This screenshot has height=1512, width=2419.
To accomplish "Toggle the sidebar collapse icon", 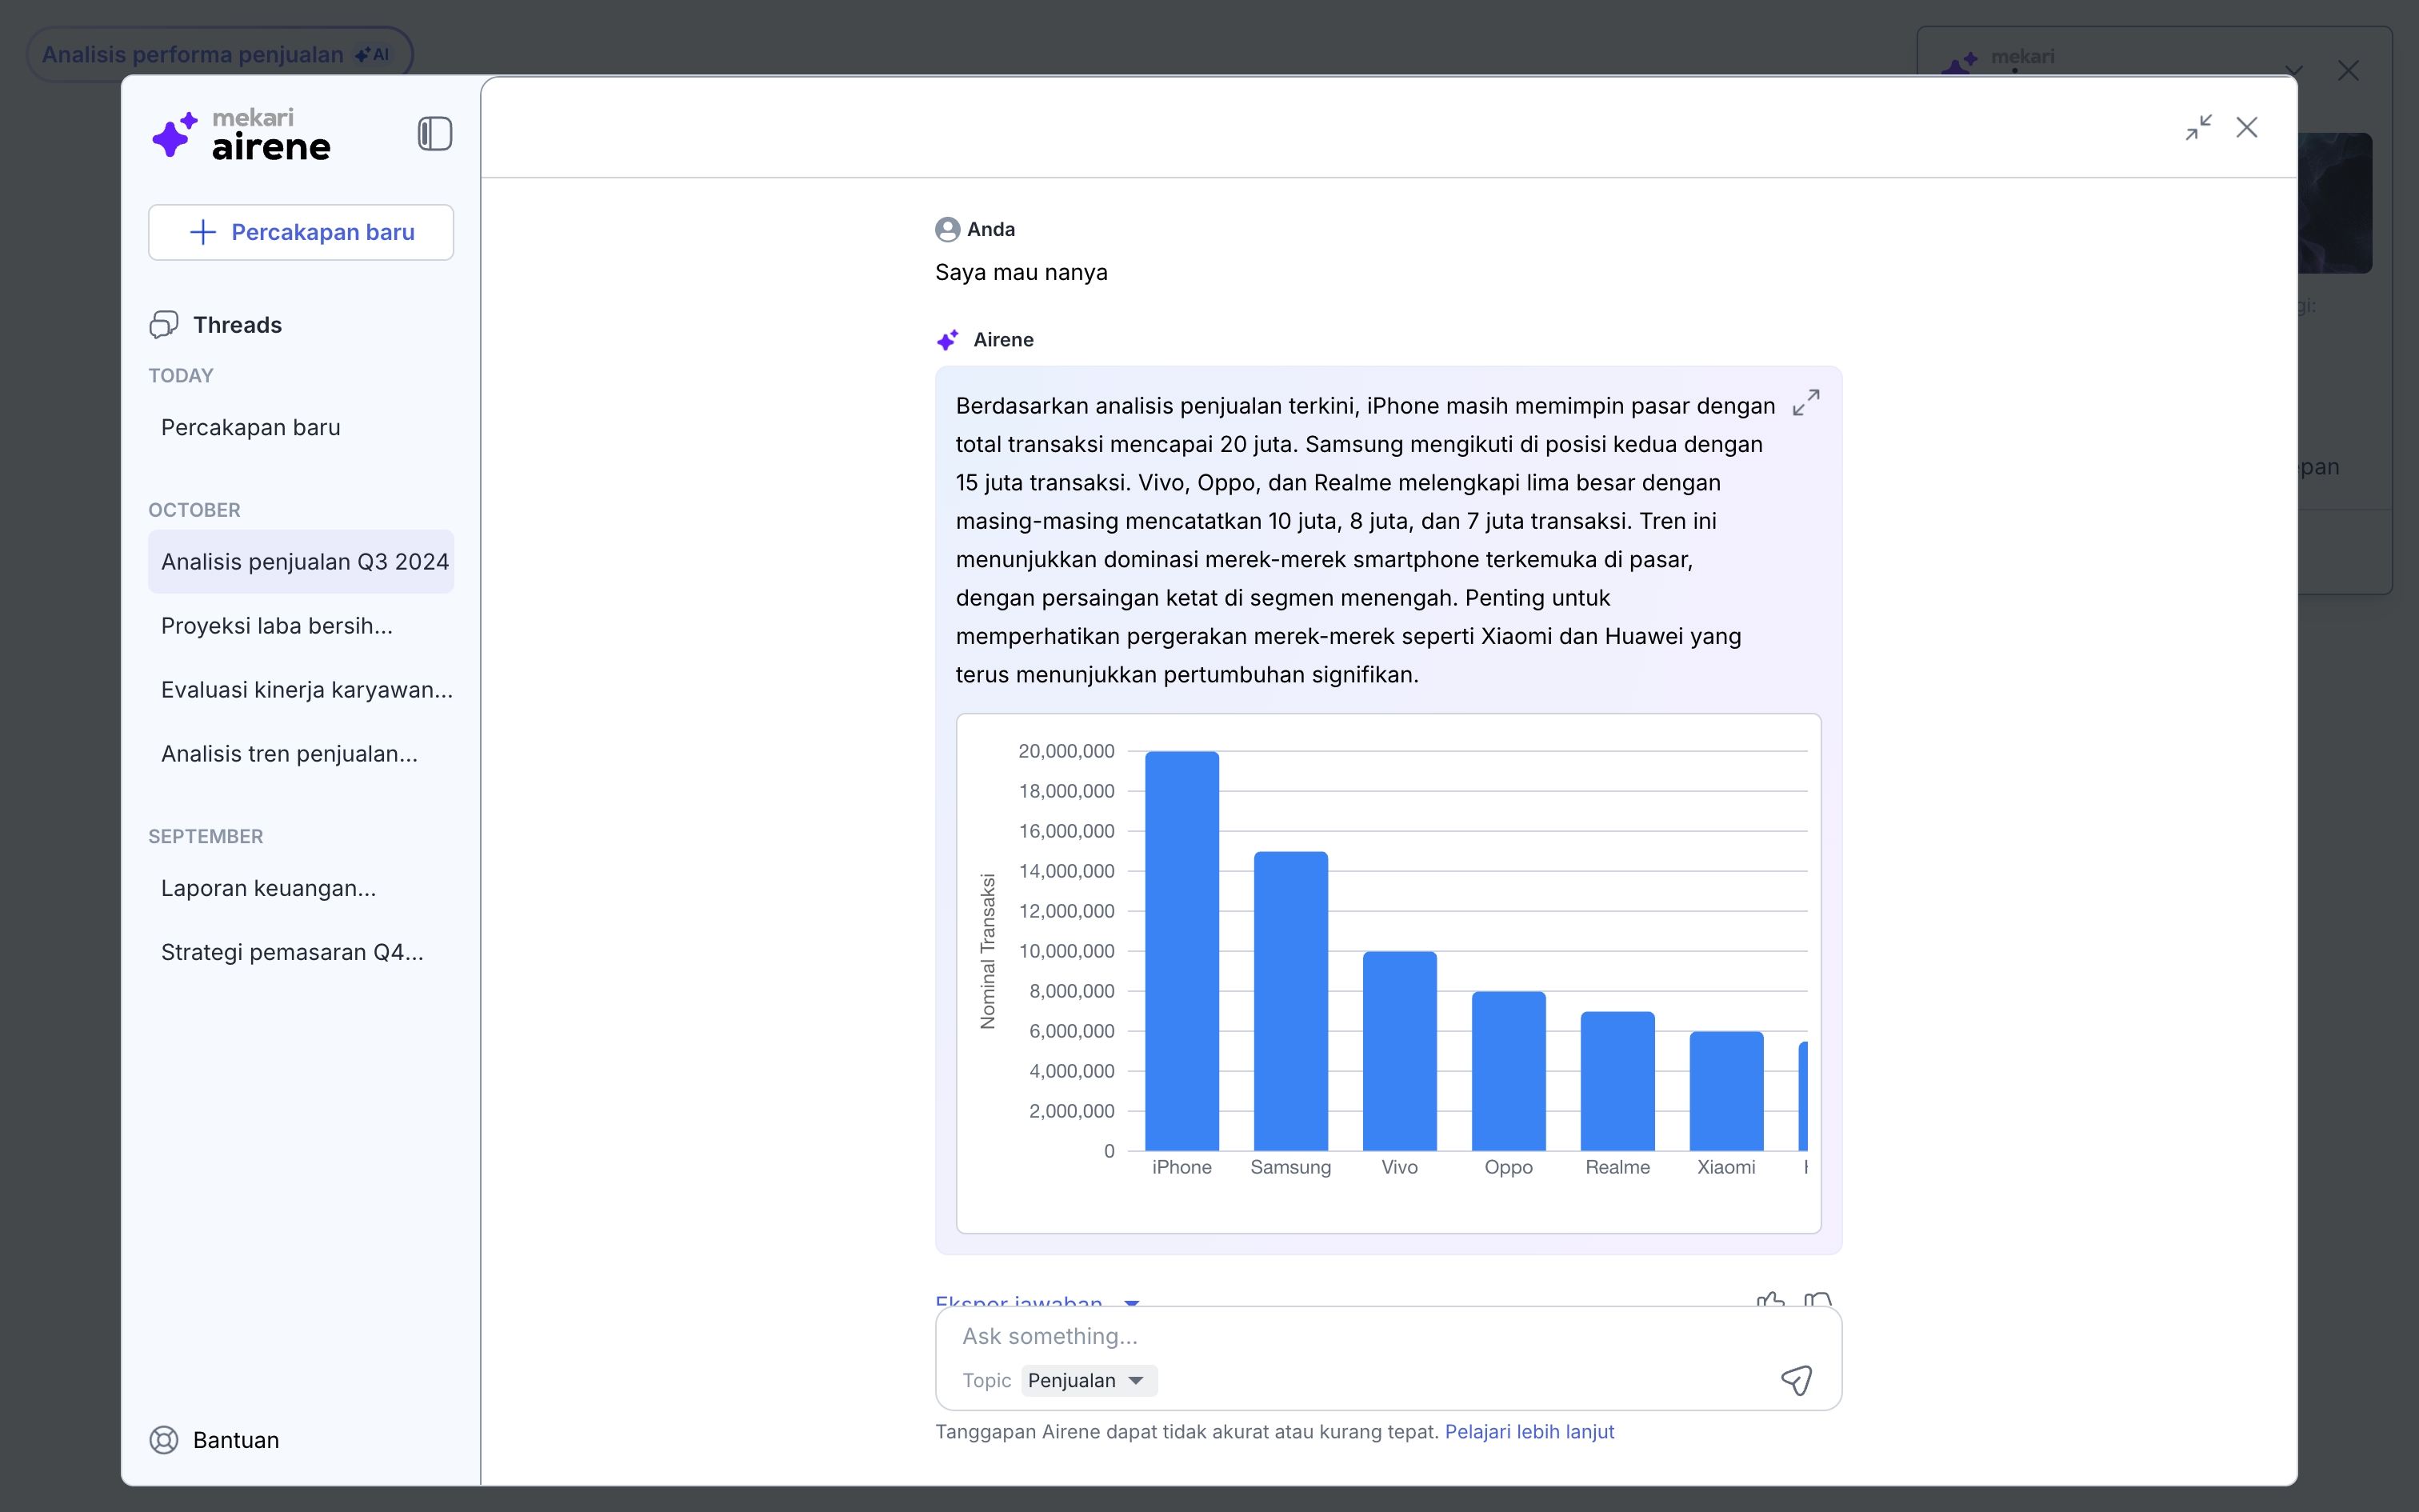I will [x=435, y=133].
